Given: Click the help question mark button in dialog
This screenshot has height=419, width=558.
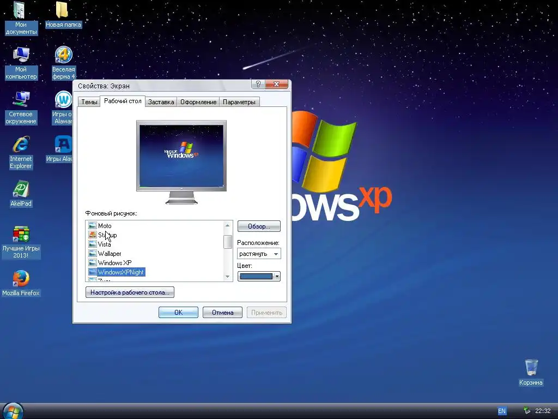Looking at the screenshot, I should [x=258, y=84].
